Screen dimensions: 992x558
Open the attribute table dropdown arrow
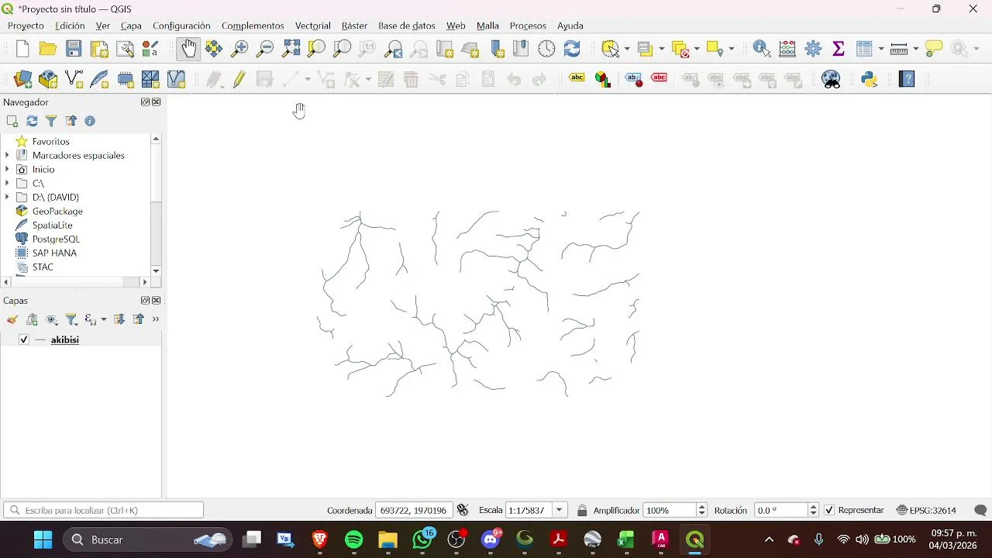(881, 49)
